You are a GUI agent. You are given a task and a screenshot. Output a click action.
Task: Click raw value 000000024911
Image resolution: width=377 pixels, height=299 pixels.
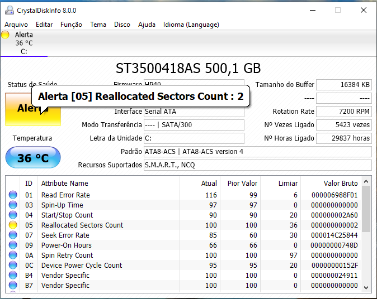pos(334,276)
